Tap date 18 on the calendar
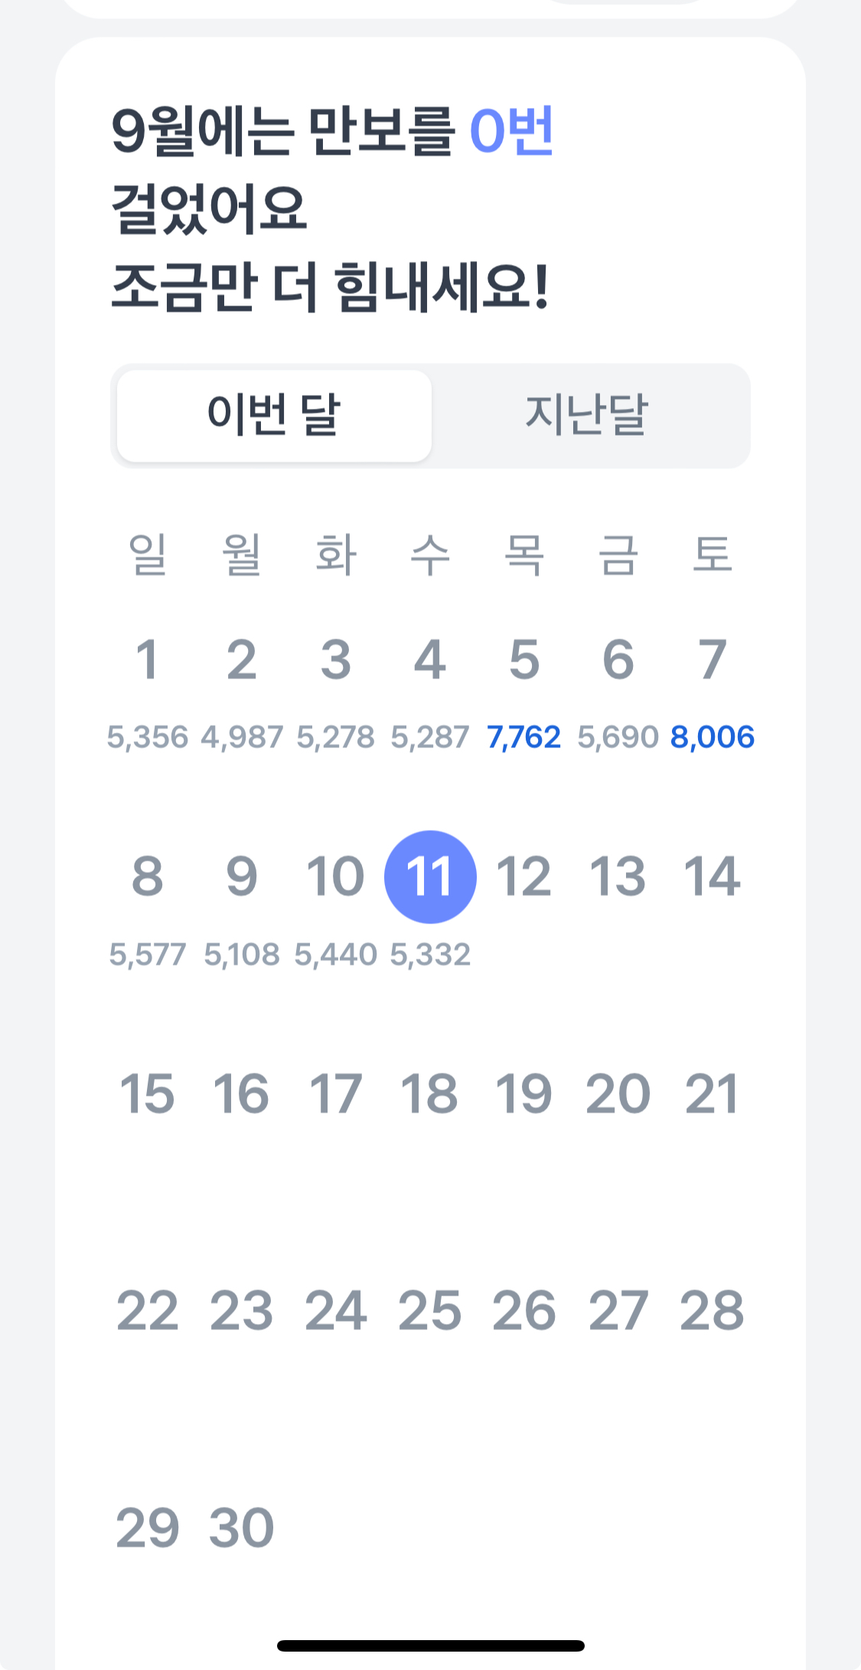Image resolution: width=861 pixels, height=1670 pixels. [429, 1093]
